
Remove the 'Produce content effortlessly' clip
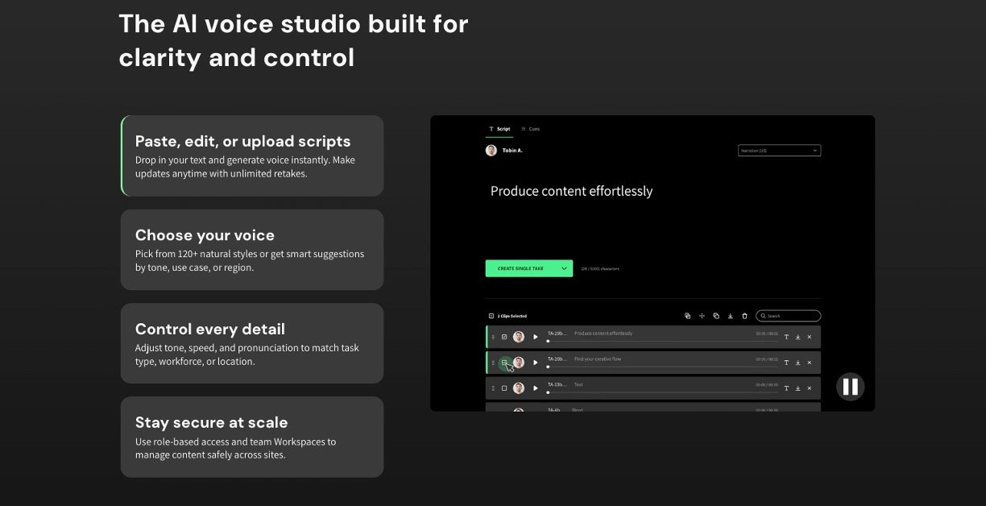pos(810,337)
